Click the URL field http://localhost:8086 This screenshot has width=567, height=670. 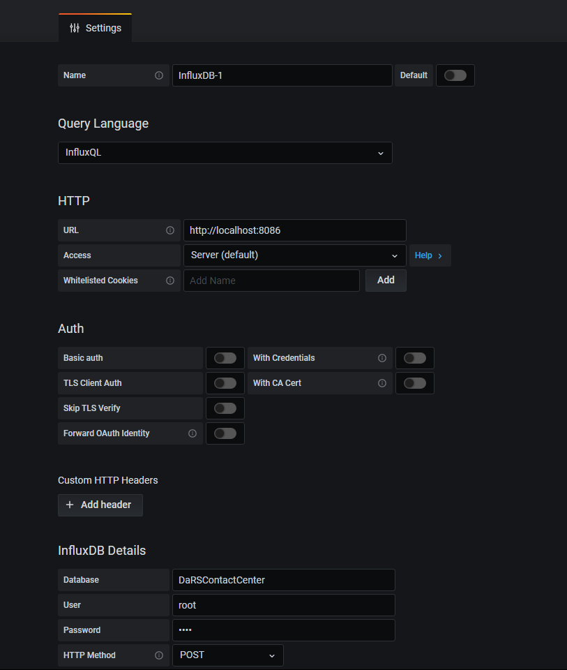(x=294, y=230)
